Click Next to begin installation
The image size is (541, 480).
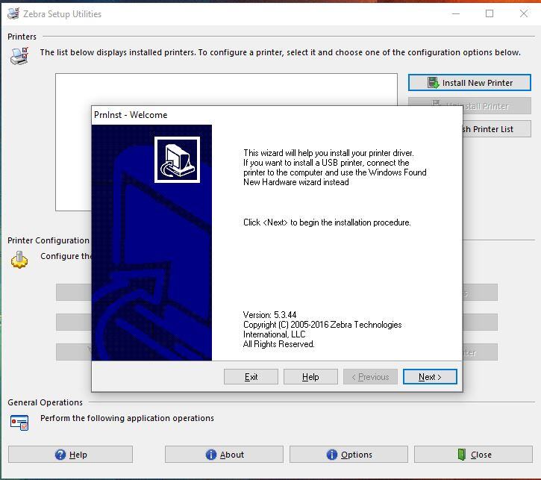[x=430, y=376]
